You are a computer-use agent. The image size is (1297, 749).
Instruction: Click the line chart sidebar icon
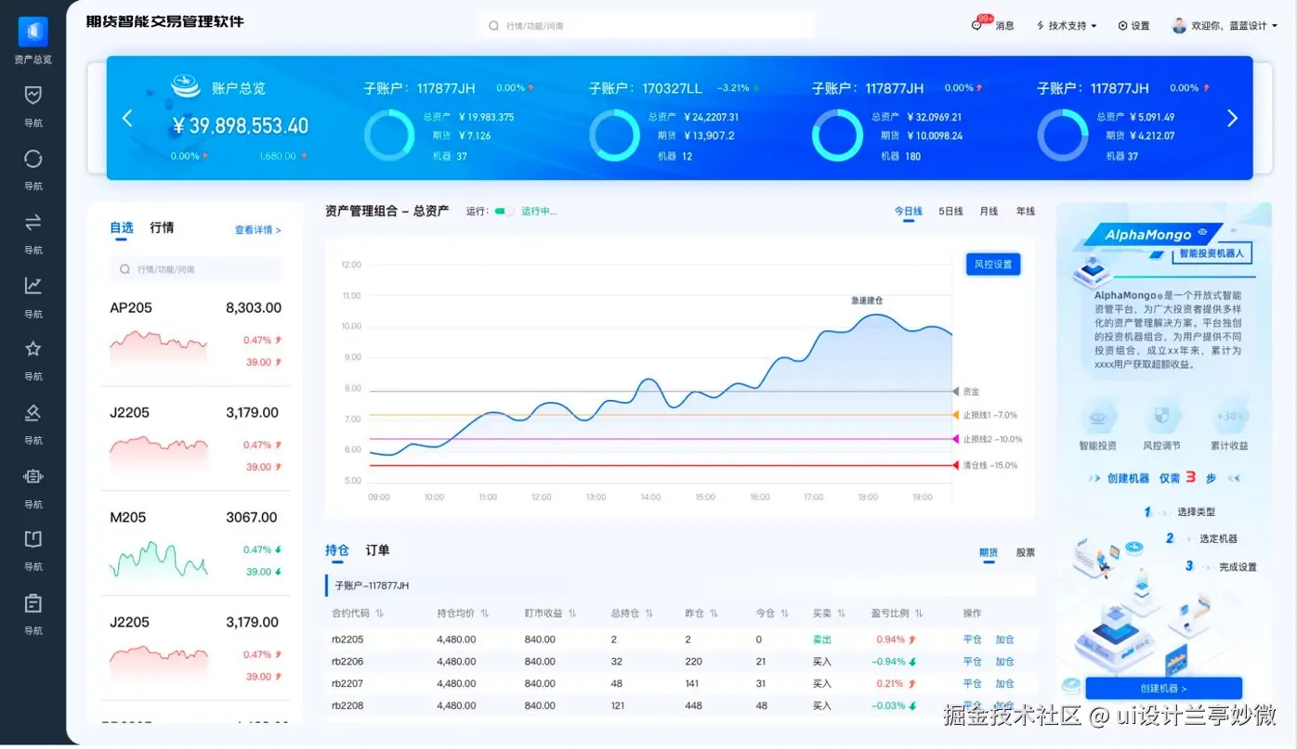click(x=33, y=285)
